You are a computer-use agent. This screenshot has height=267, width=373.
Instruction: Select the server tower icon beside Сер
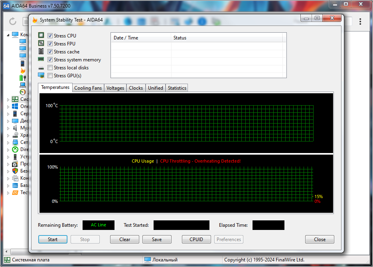click(15, 114)
